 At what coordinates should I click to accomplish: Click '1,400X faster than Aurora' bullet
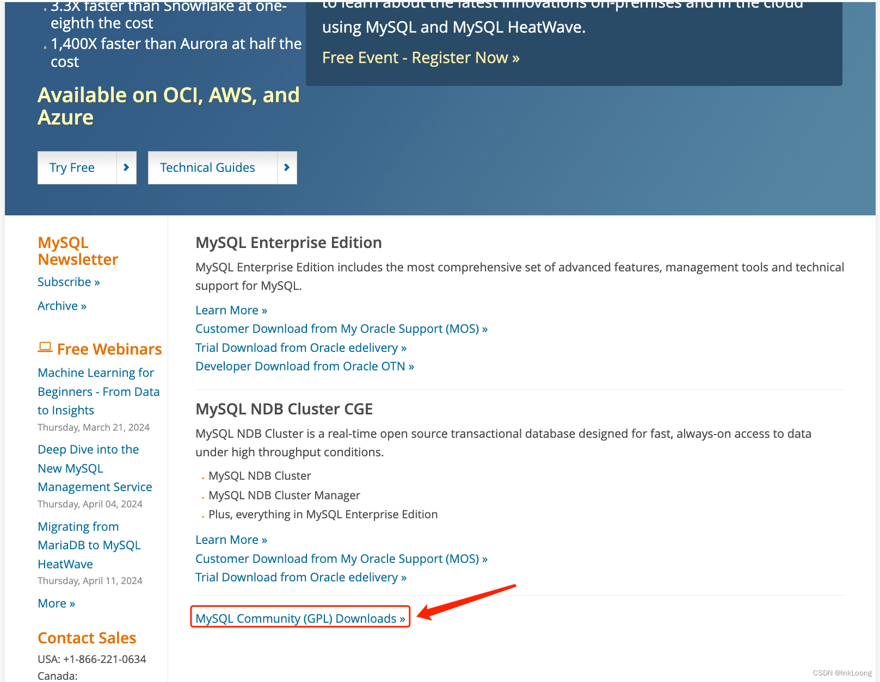[x=176, y=53]
